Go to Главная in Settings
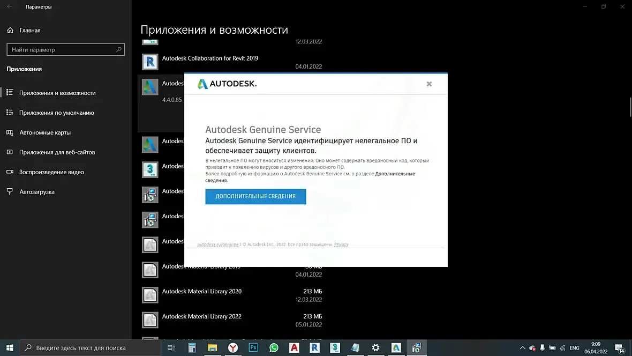Image resolution: width=632 pixels, height=356 pixels. pos(30,30)
